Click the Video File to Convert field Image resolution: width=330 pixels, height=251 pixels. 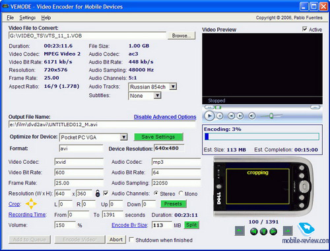[x=87, y=36]
